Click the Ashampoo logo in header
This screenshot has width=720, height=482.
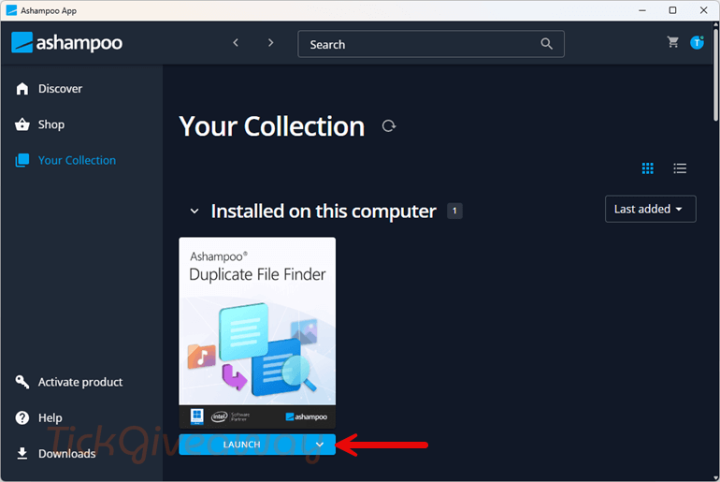click(x=67, y=43)
